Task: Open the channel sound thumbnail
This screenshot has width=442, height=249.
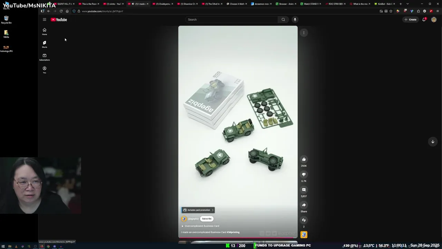Action: [x=304, y=235]
